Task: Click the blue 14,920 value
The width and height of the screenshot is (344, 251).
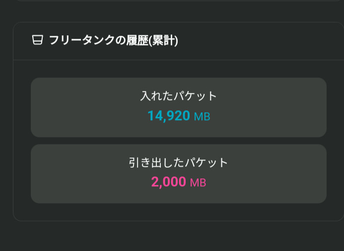Action: pyautogui.click(x=168, y=116)
